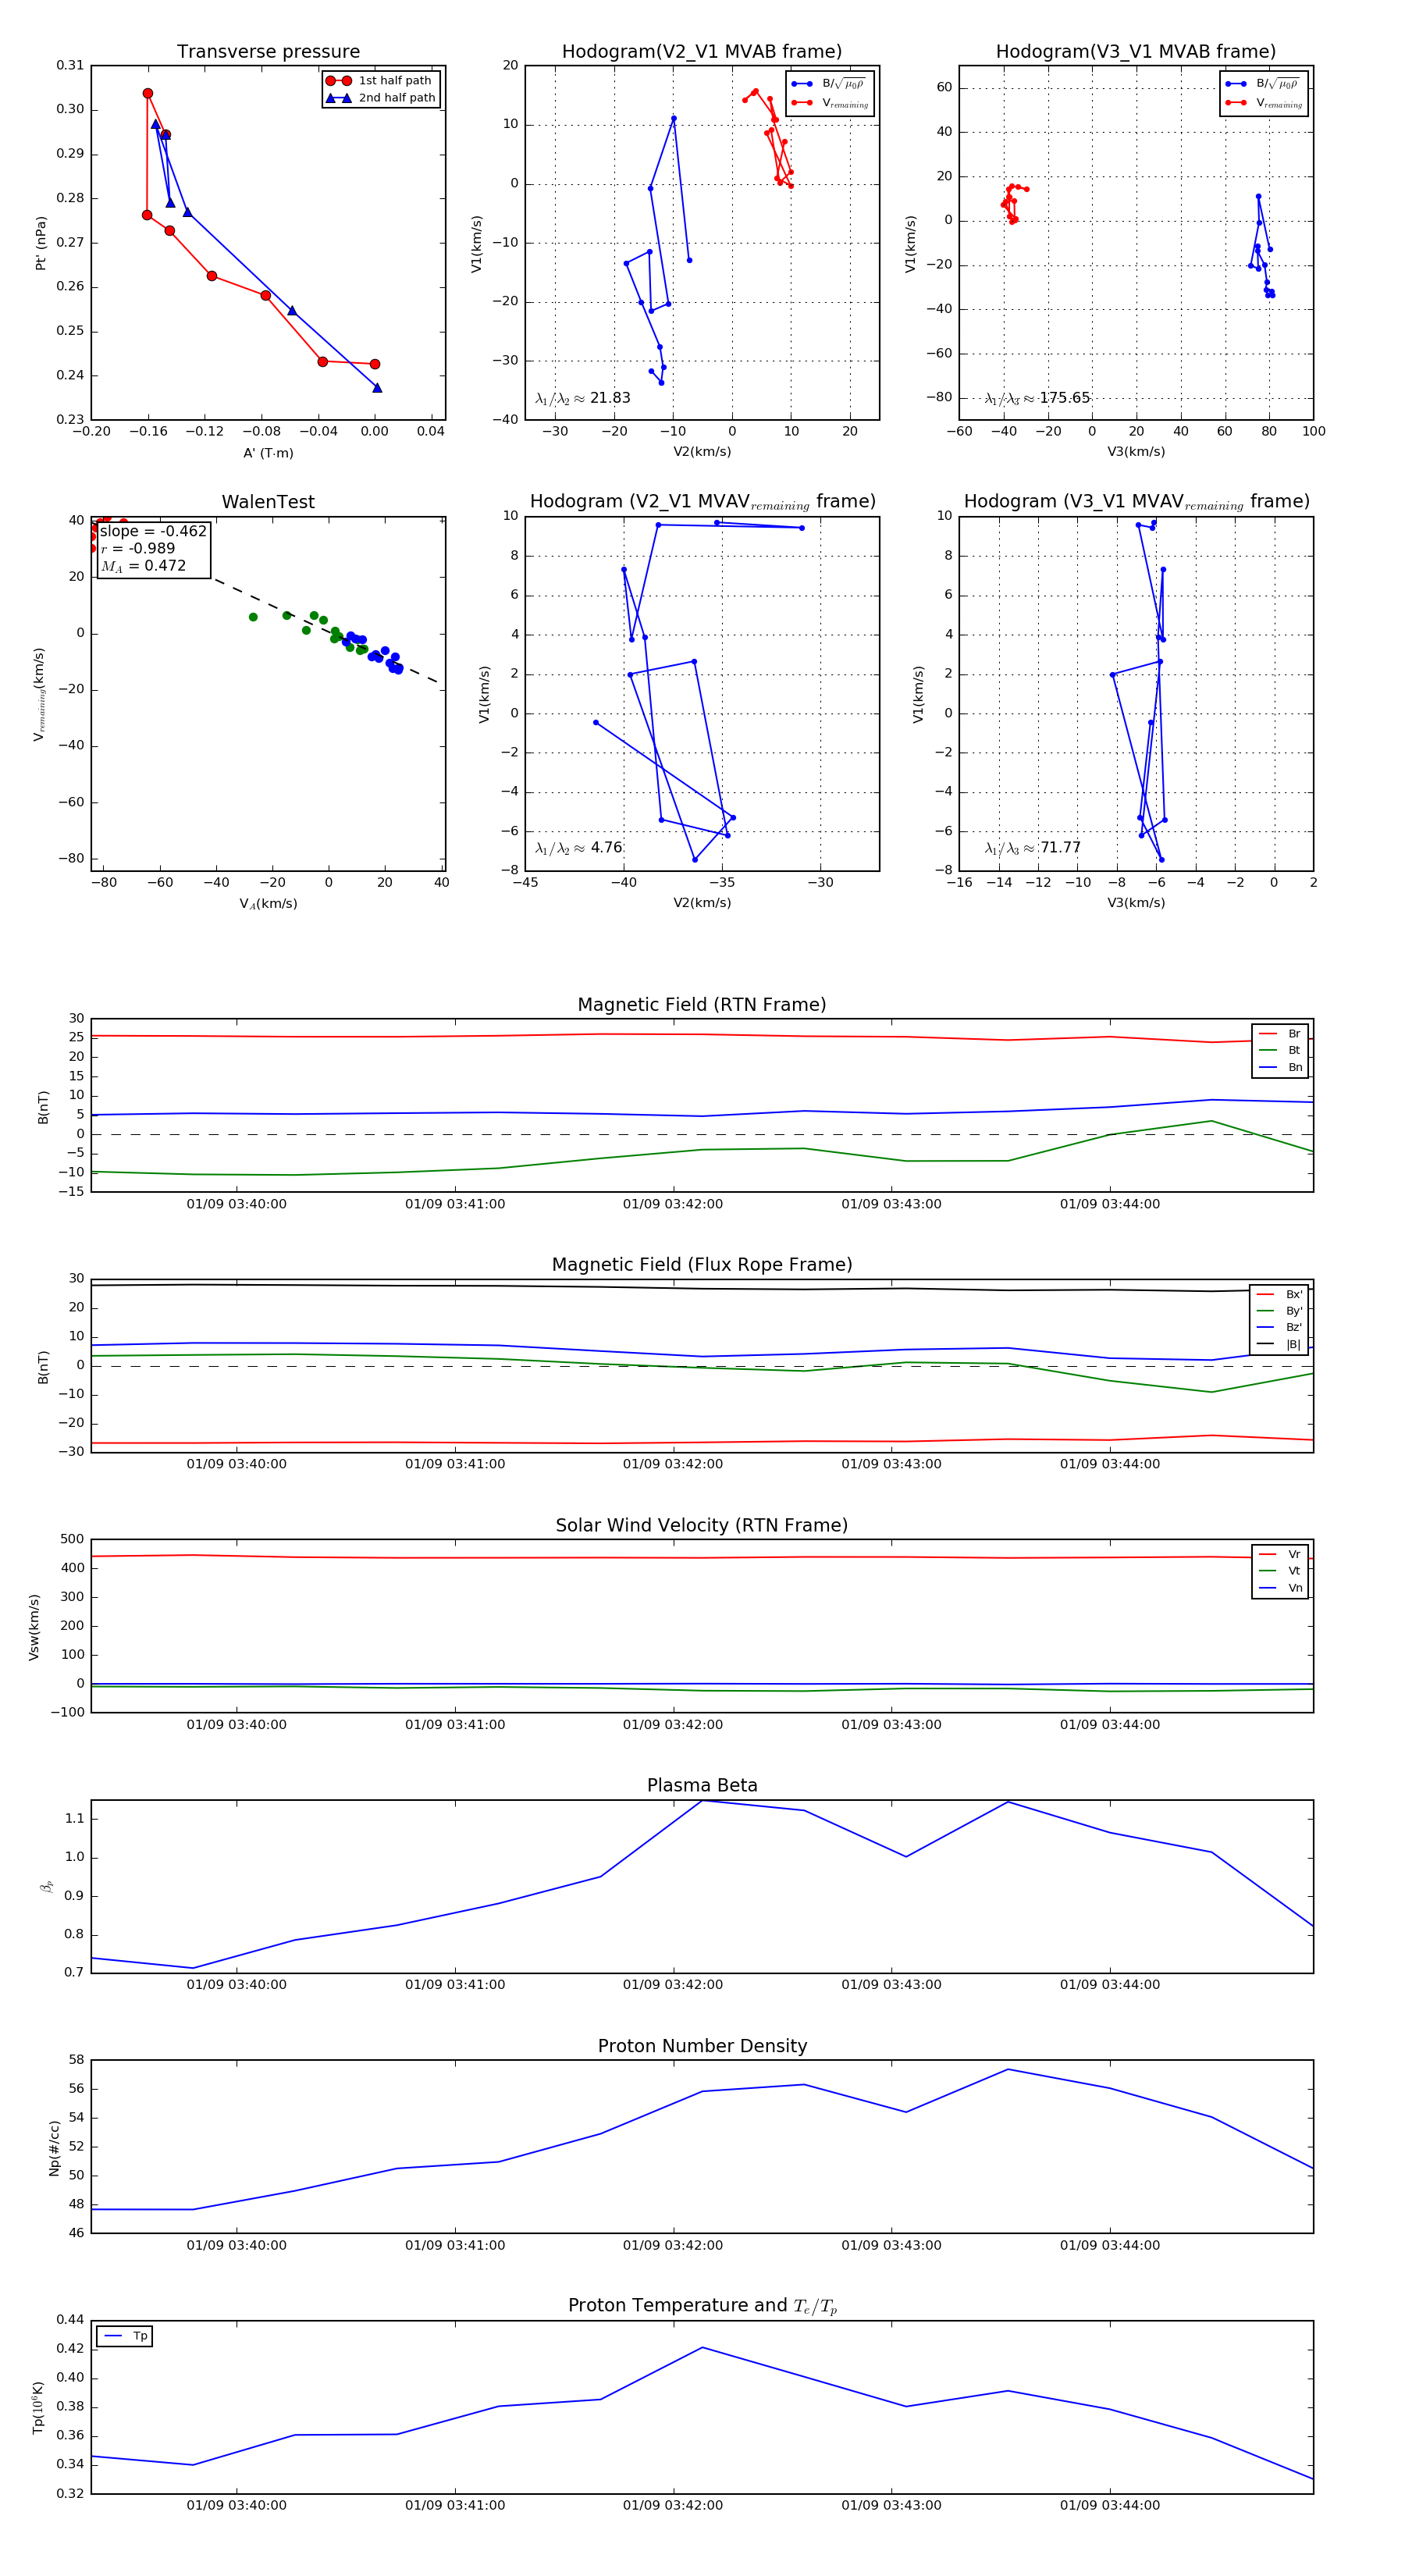
Task: Select the 'Bn' legend entry
Action: pos(1280,1067)
